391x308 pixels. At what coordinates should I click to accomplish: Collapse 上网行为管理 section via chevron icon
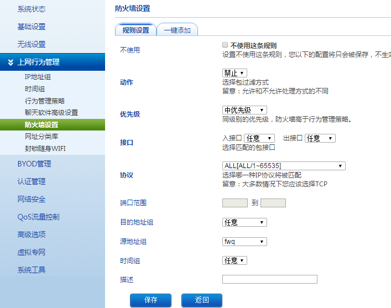[11, 62]
